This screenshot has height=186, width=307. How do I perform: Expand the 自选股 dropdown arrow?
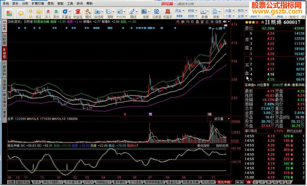[x=102, y=11]
